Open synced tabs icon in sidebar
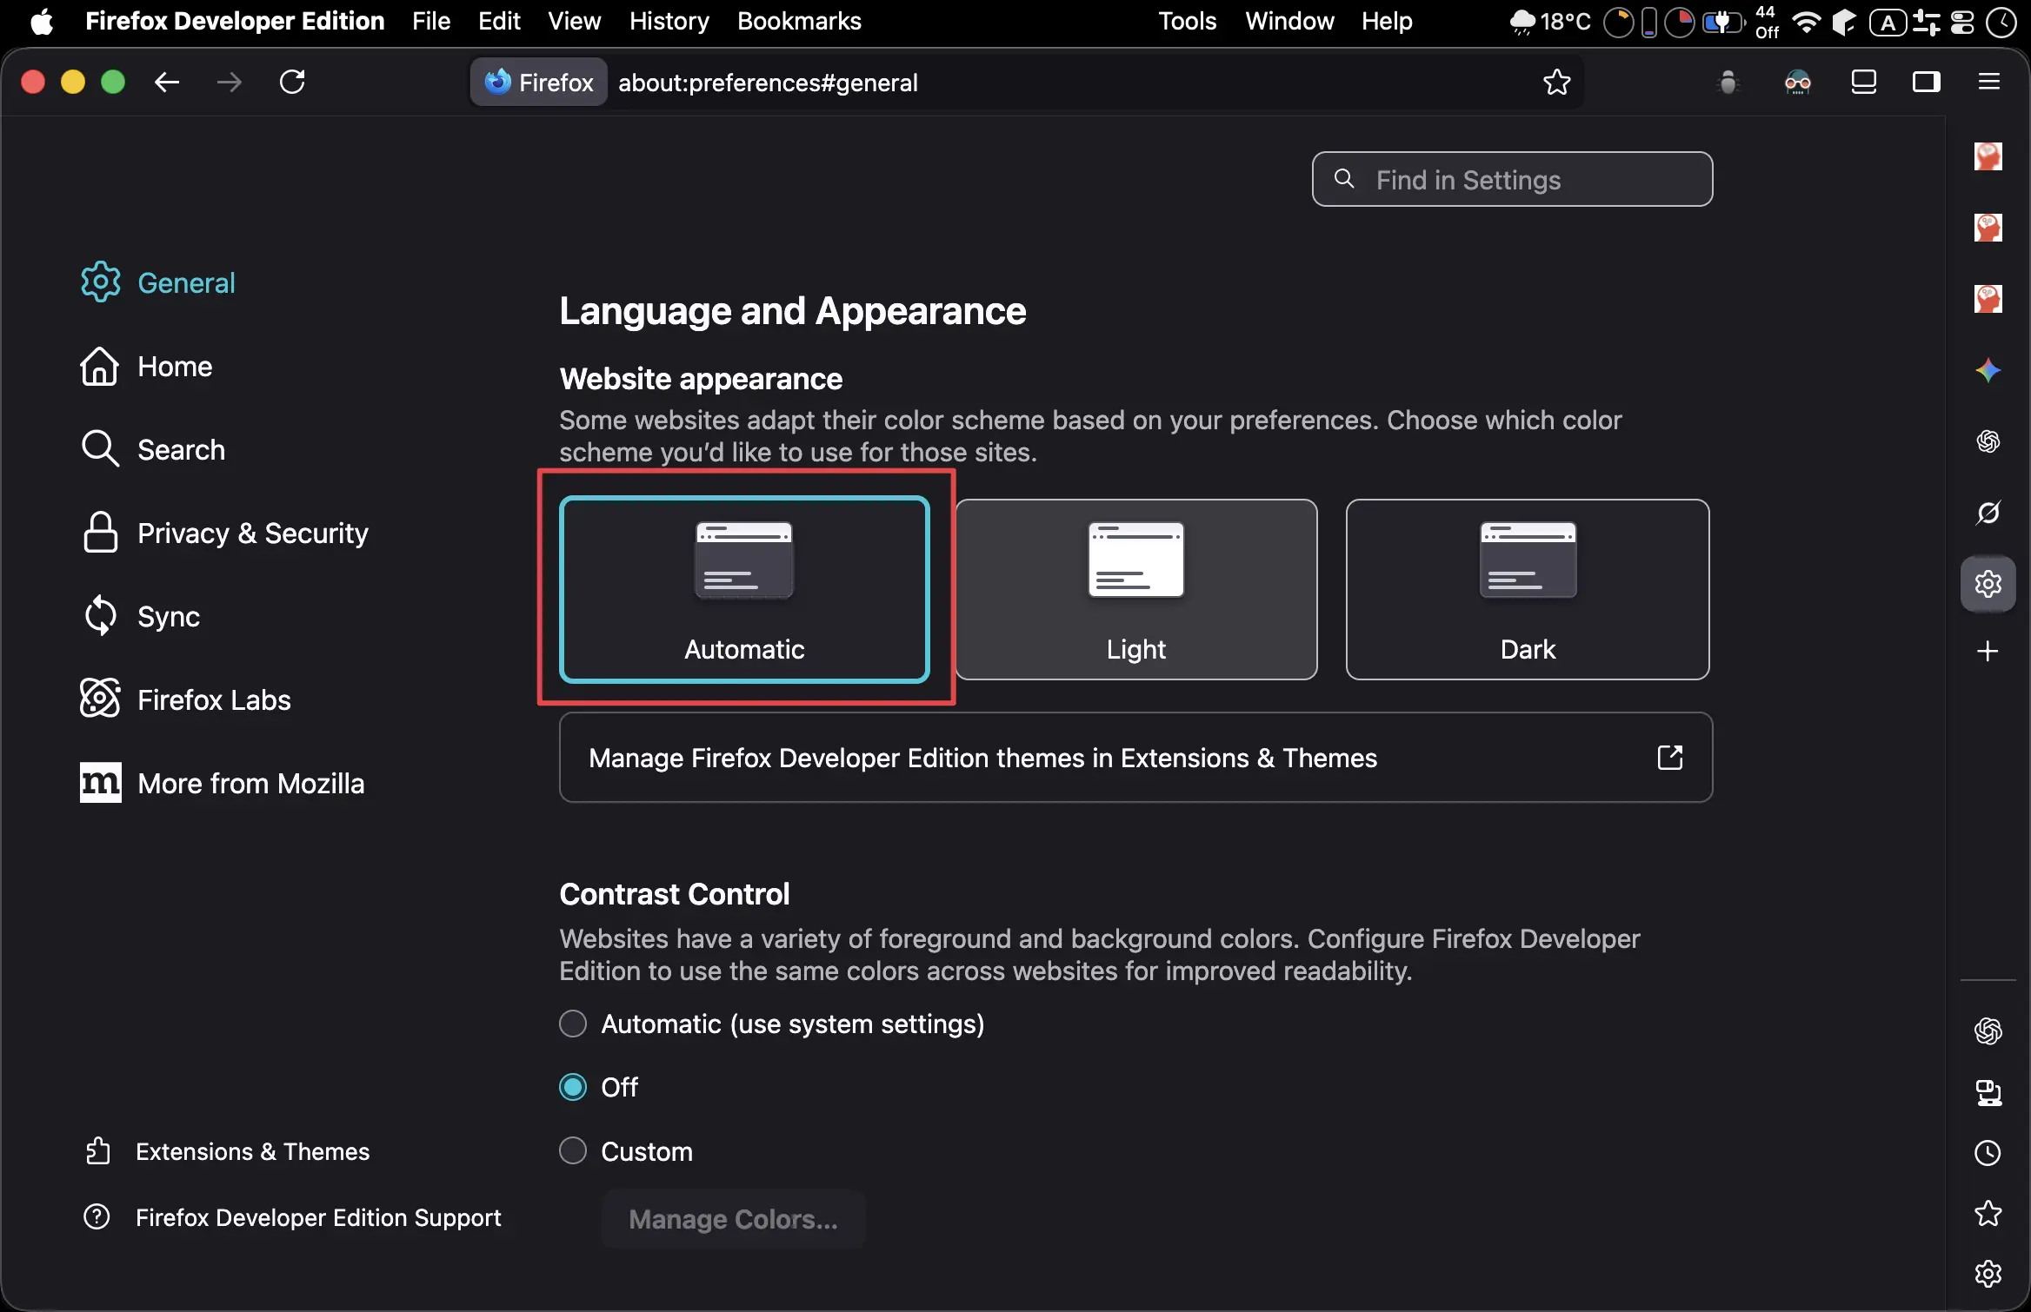Image resolution: width=2031 pixels, height=1312 pixels. pos(1988,1092)
